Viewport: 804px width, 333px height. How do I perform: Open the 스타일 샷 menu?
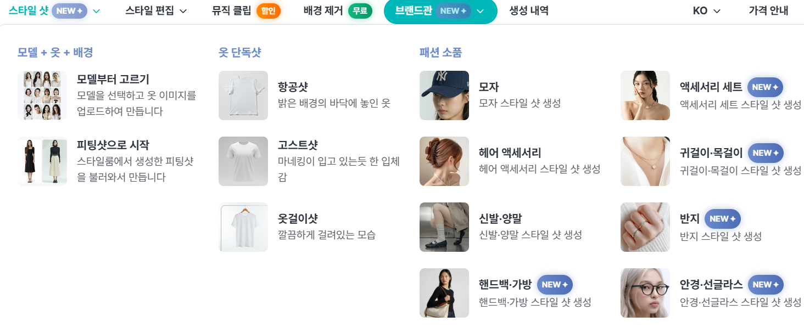pos(29,11)
